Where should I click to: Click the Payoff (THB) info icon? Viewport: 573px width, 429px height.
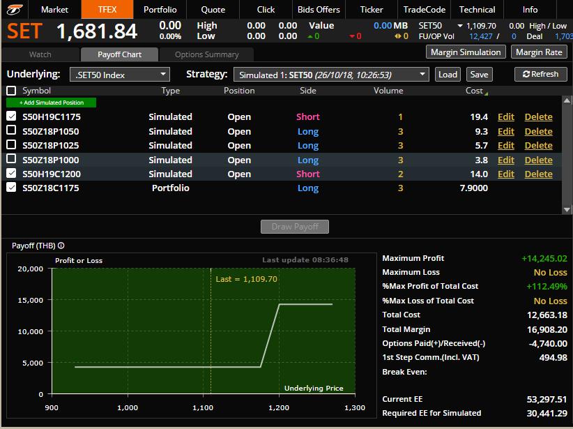[61, 246]
